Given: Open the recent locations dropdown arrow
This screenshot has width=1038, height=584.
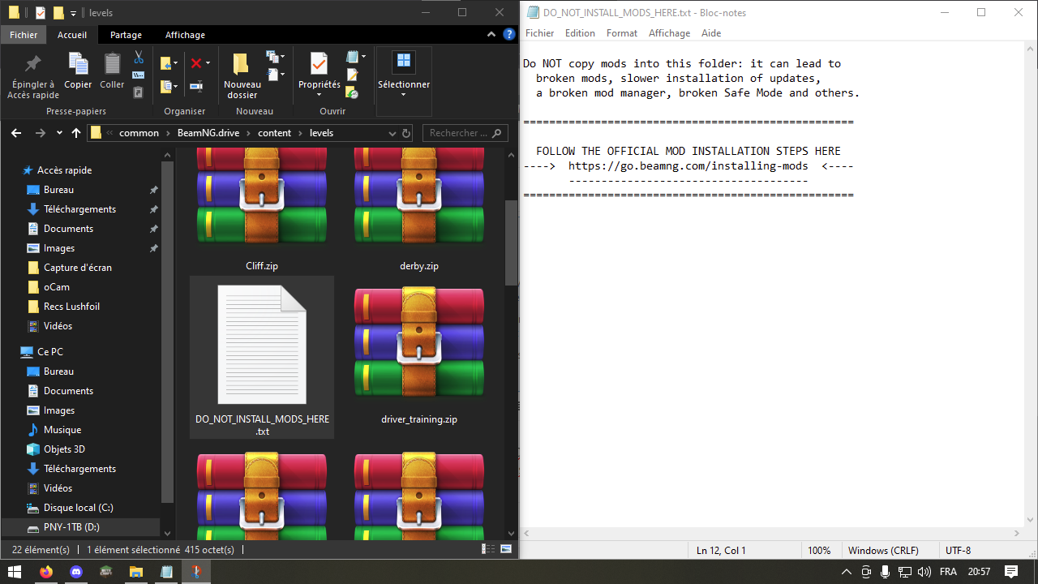Looking at the screenshot, I should coord(59,133).
